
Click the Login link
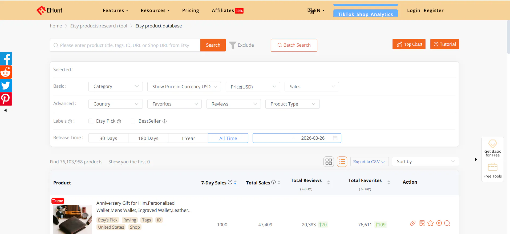414,10
